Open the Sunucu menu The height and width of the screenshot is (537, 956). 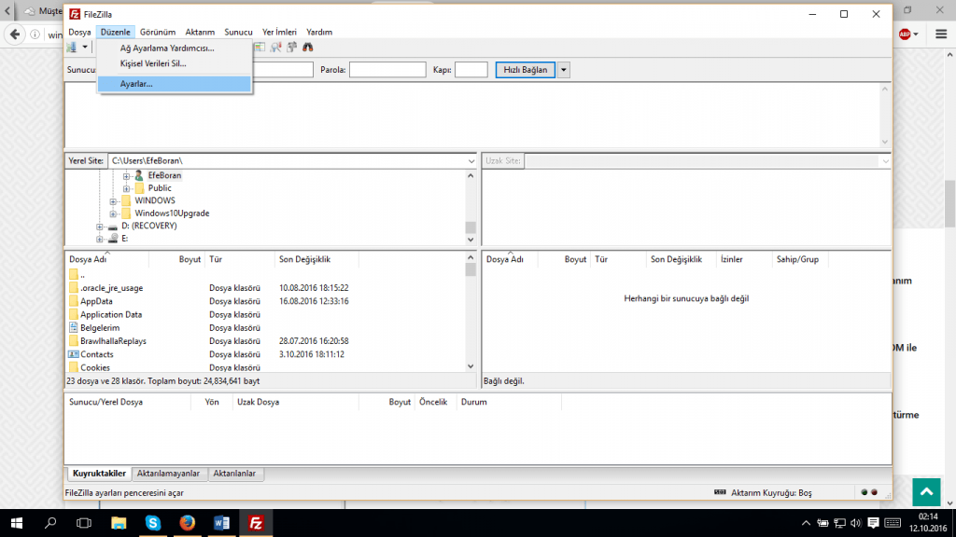coord(238,32)
